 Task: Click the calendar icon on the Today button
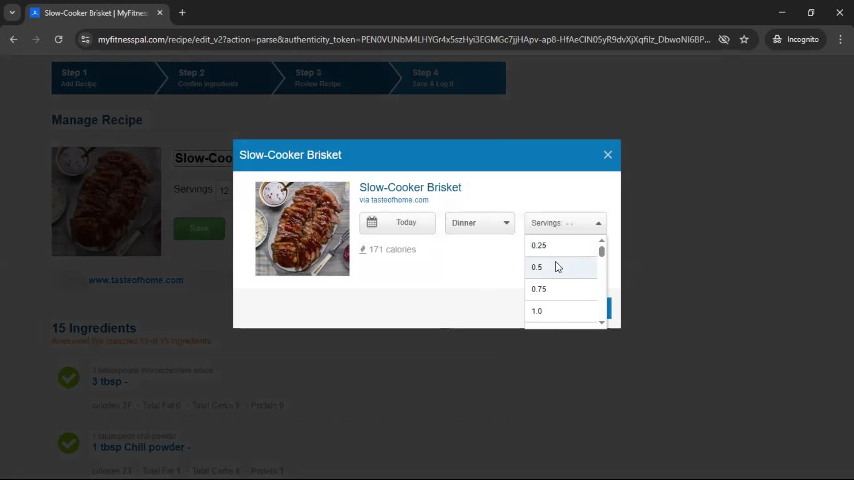point(372,222)
